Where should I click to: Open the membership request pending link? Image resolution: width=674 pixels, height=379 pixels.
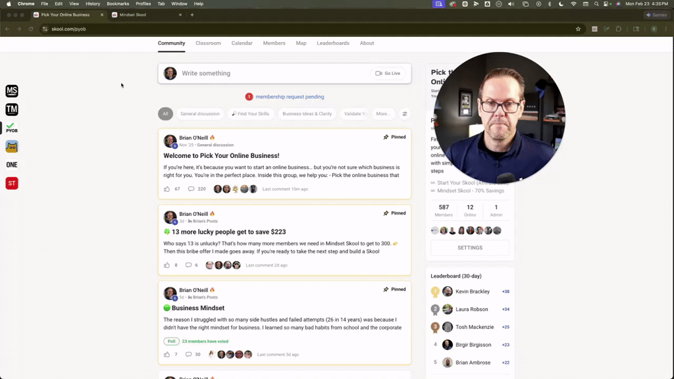[x=290, y=97]
